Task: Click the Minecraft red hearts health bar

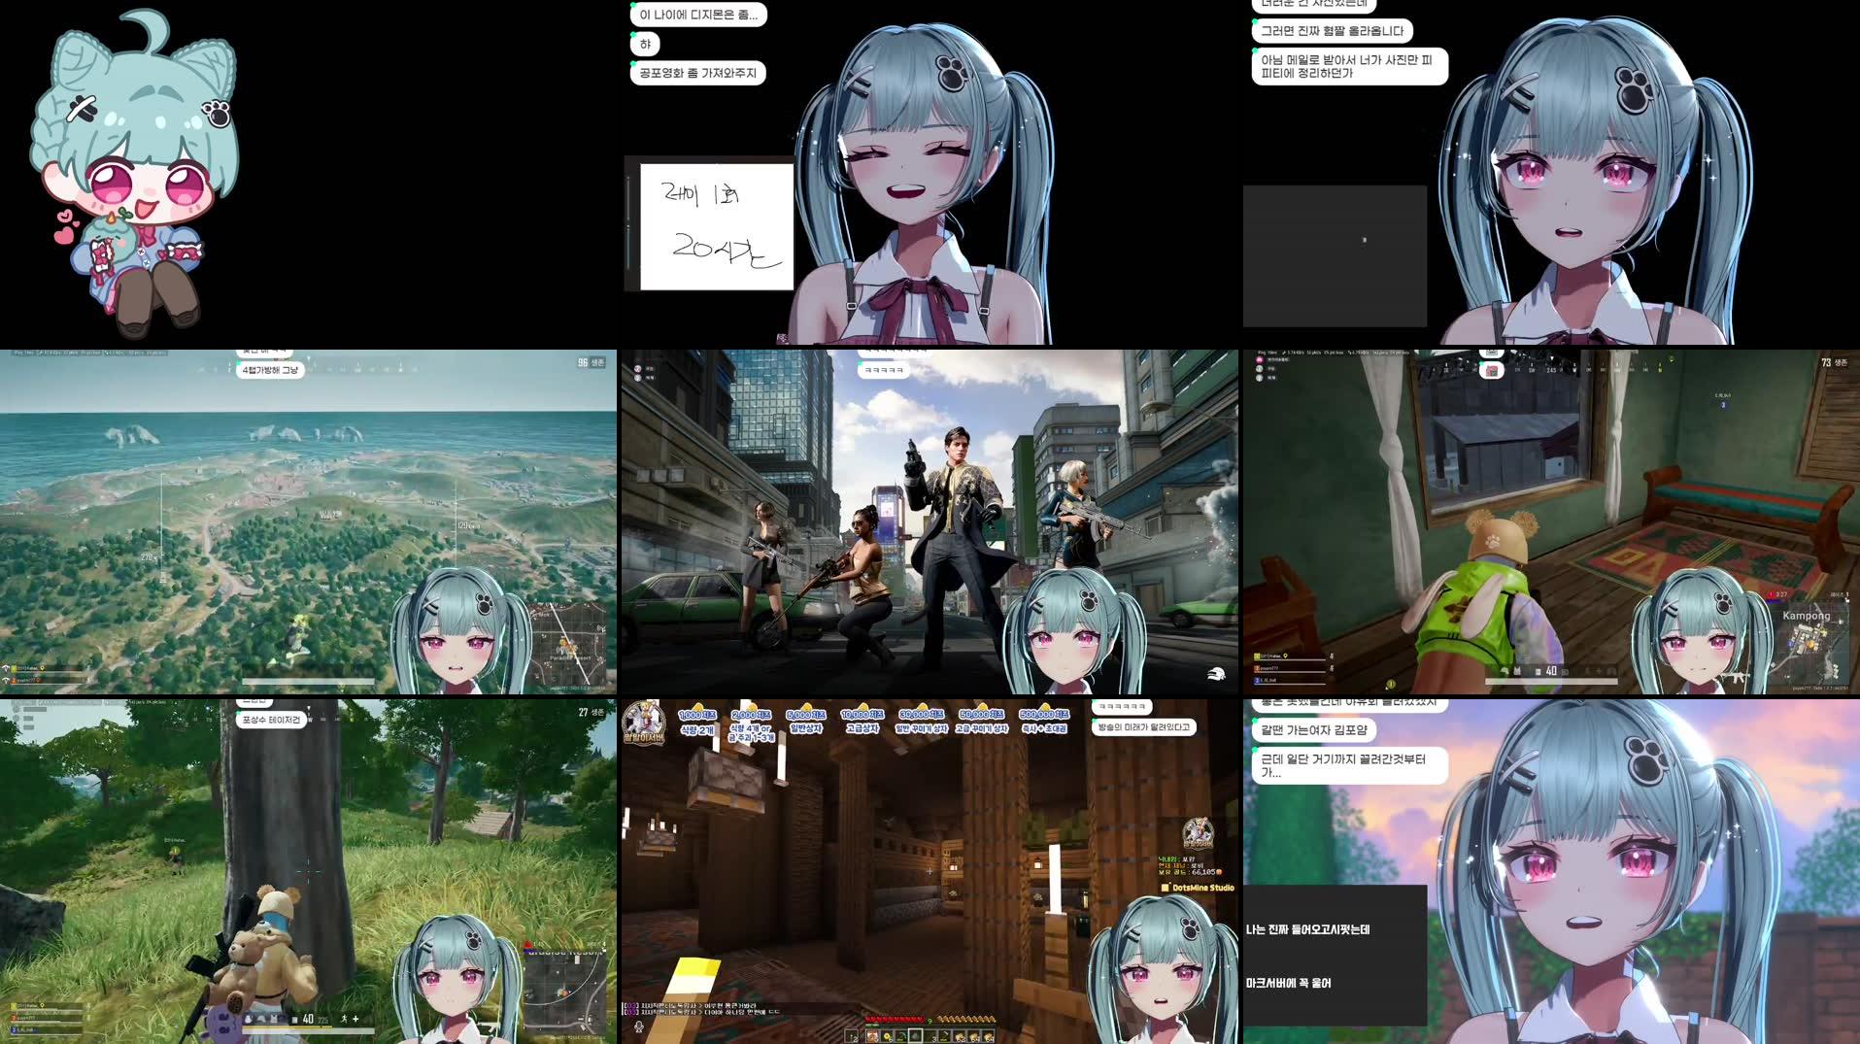Action: tap(895, 1020)
